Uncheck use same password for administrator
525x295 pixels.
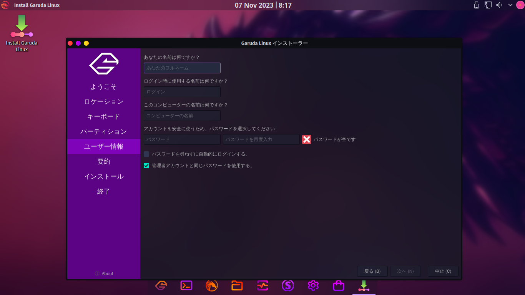point(146,166)
